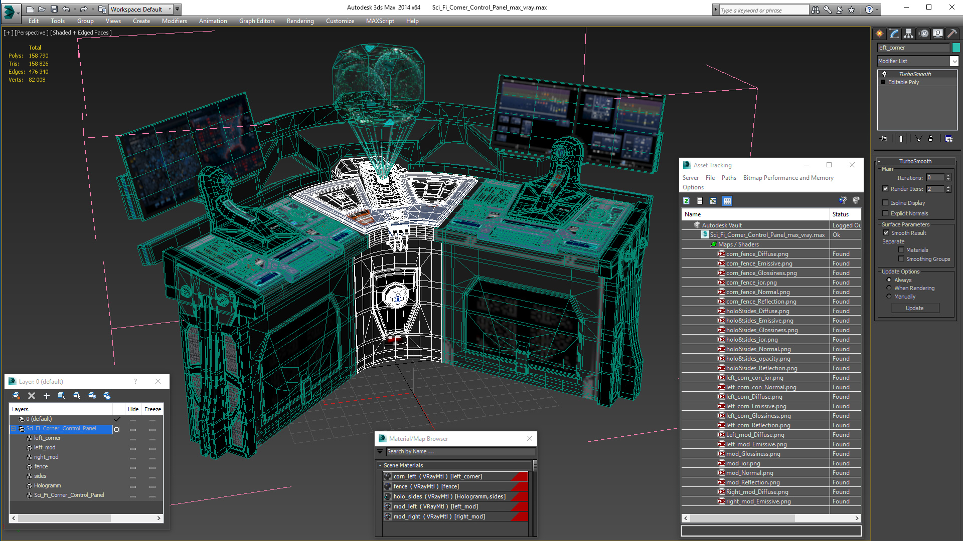Enable Explicit Normals checkbox
The height and width of the screenshot is (541, 963).
click(886, 213)
